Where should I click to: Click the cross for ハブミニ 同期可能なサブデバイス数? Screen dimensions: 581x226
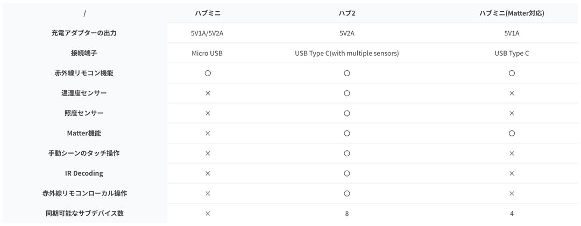click(208, 214)
